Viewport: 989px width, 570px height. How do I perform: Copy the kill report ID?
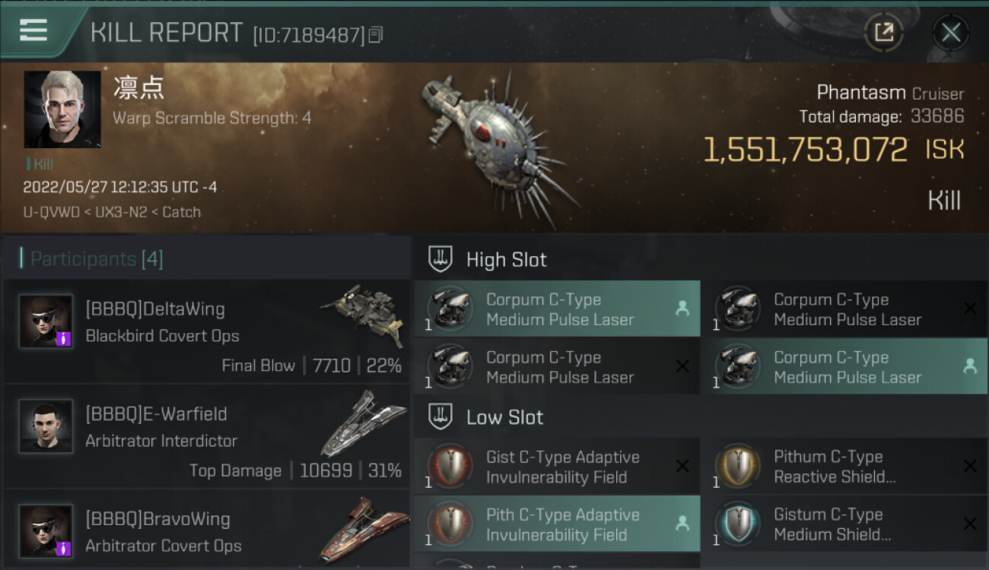375,35
